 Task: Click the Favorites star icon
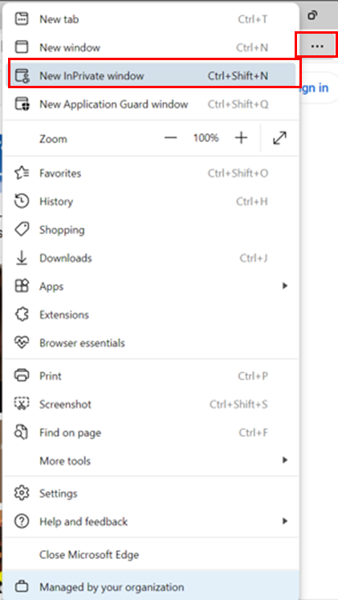(22, 173)
